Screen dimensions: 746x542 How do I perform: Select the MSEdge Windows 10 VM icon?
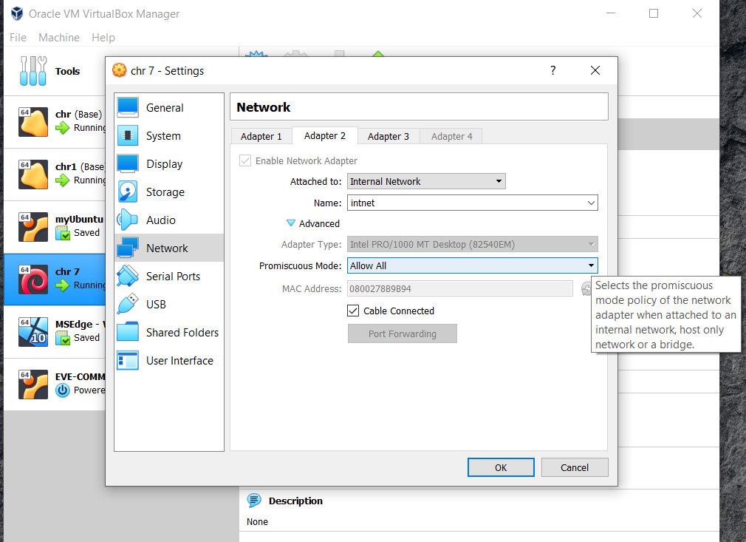[x=32, y=331]
